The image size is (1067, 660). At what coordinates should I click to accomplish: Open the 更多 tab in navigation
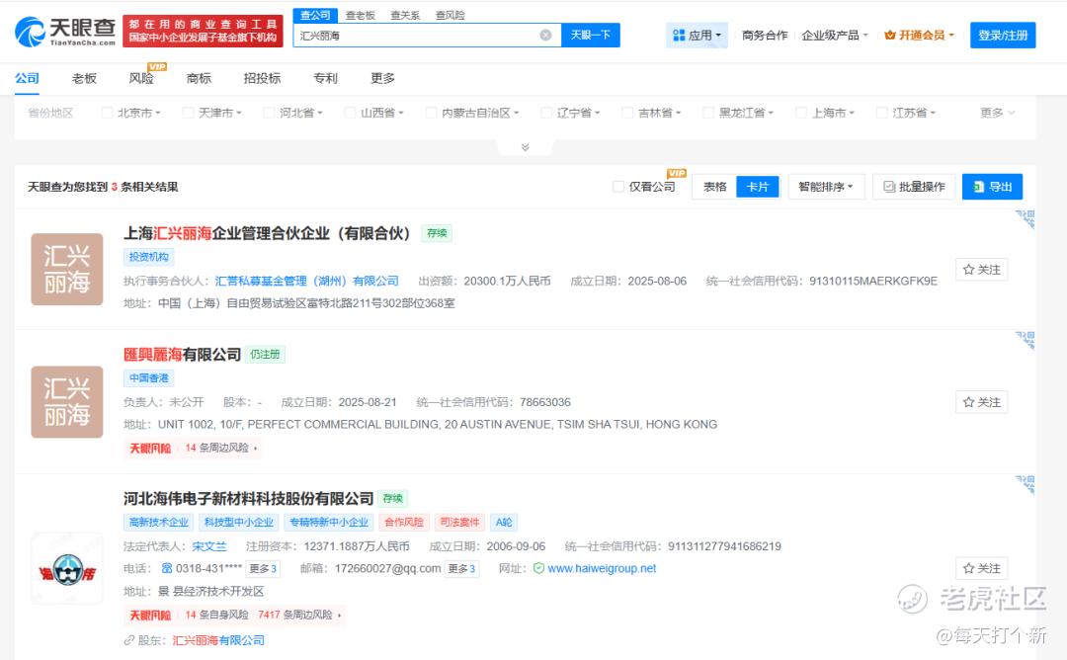[382, 78]
